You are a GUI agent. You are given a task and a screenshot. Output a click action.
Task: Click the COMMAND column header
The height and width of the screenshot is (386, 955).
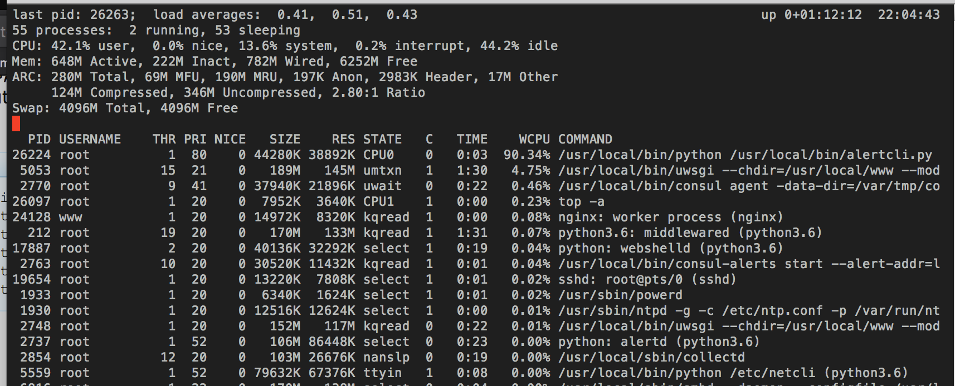[585, 139]
